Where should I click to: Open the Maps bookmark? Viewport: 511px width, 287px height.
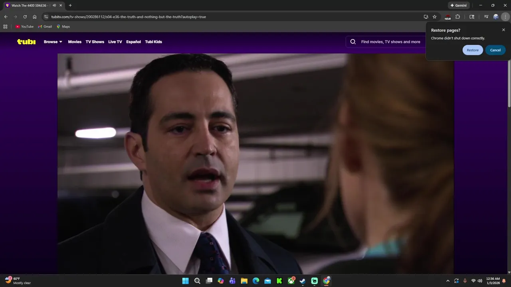click(63, 27)
